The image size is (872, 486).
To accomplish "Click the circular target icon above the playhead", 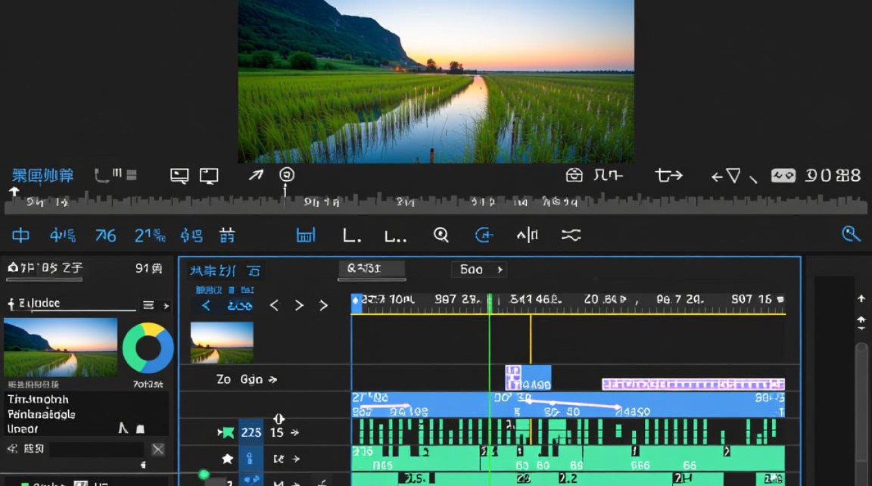I will [x=287, y=174].
